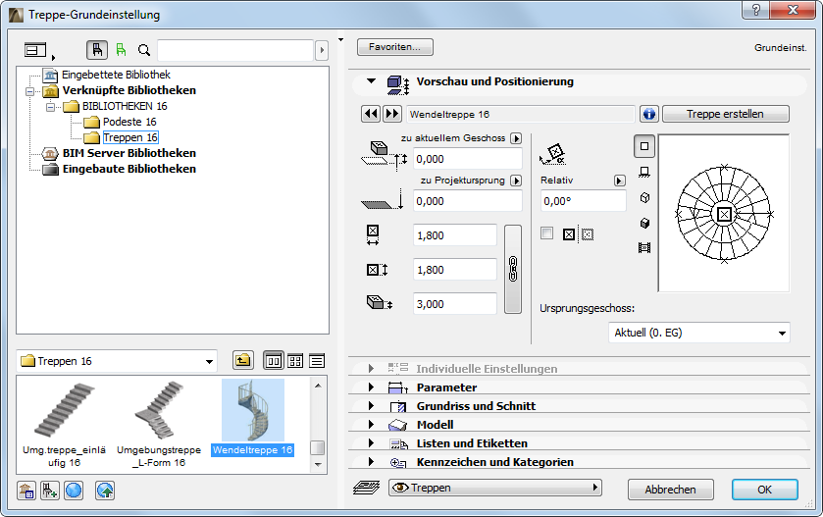Screen dimensions: 823x517
Task: Select BIM Server Bibliotheken entry
Action: [129, 153]
